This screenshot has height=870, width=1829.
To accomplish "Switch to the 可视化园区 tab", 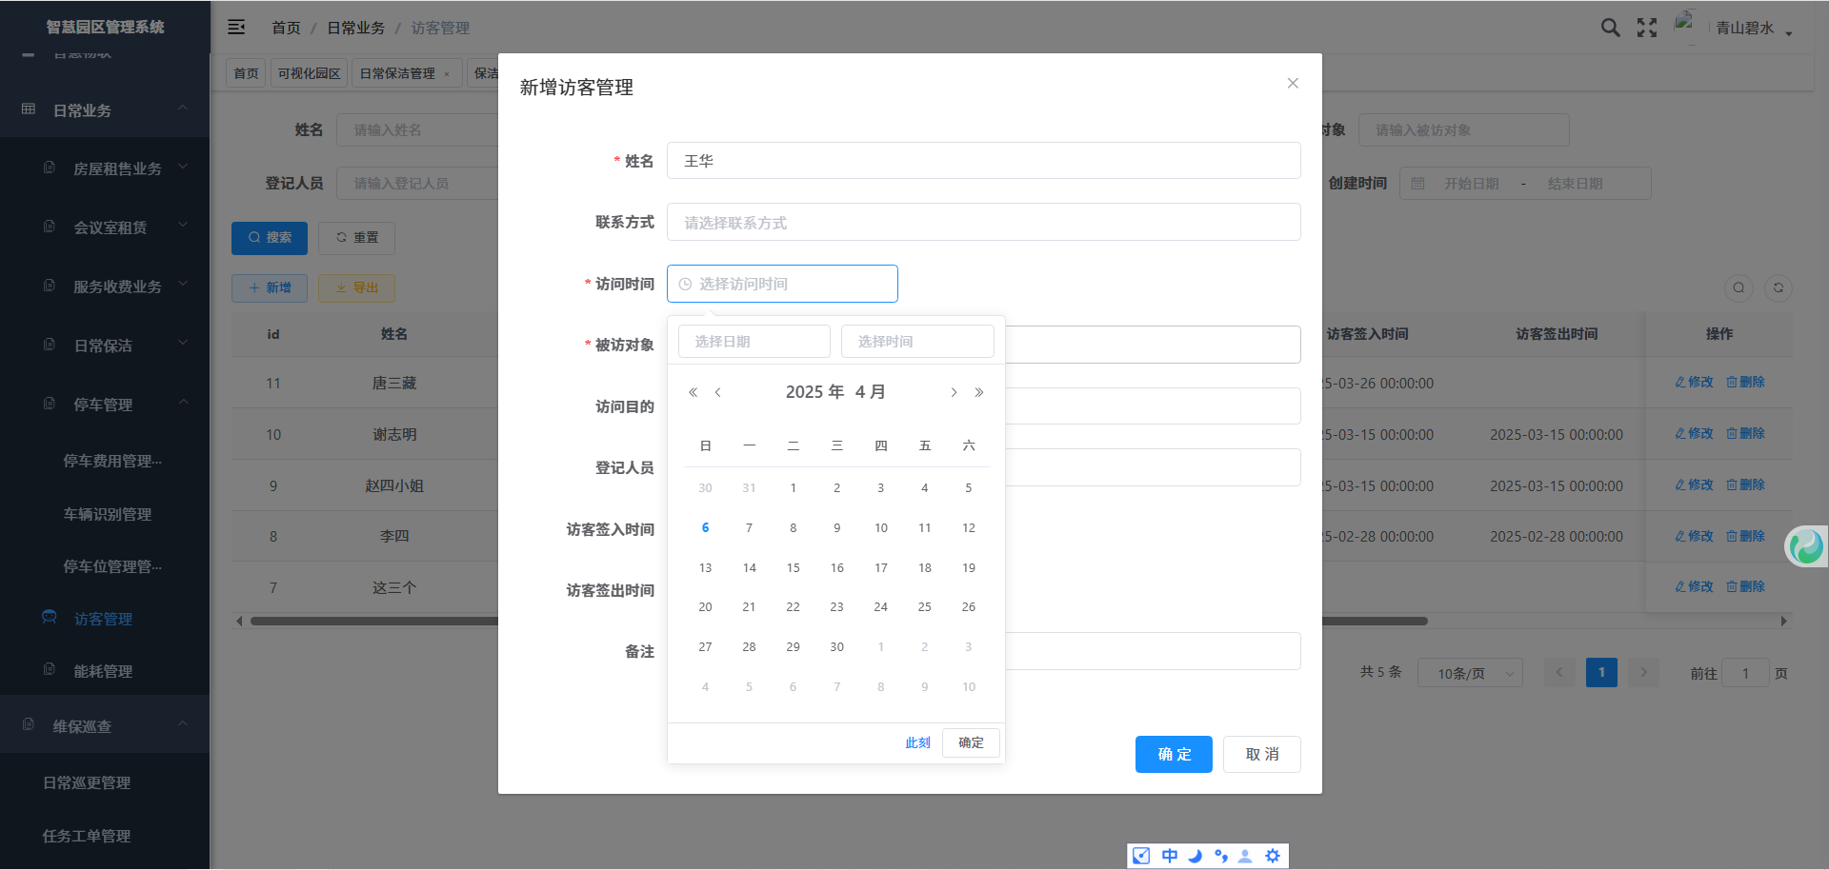I will 309,73.
